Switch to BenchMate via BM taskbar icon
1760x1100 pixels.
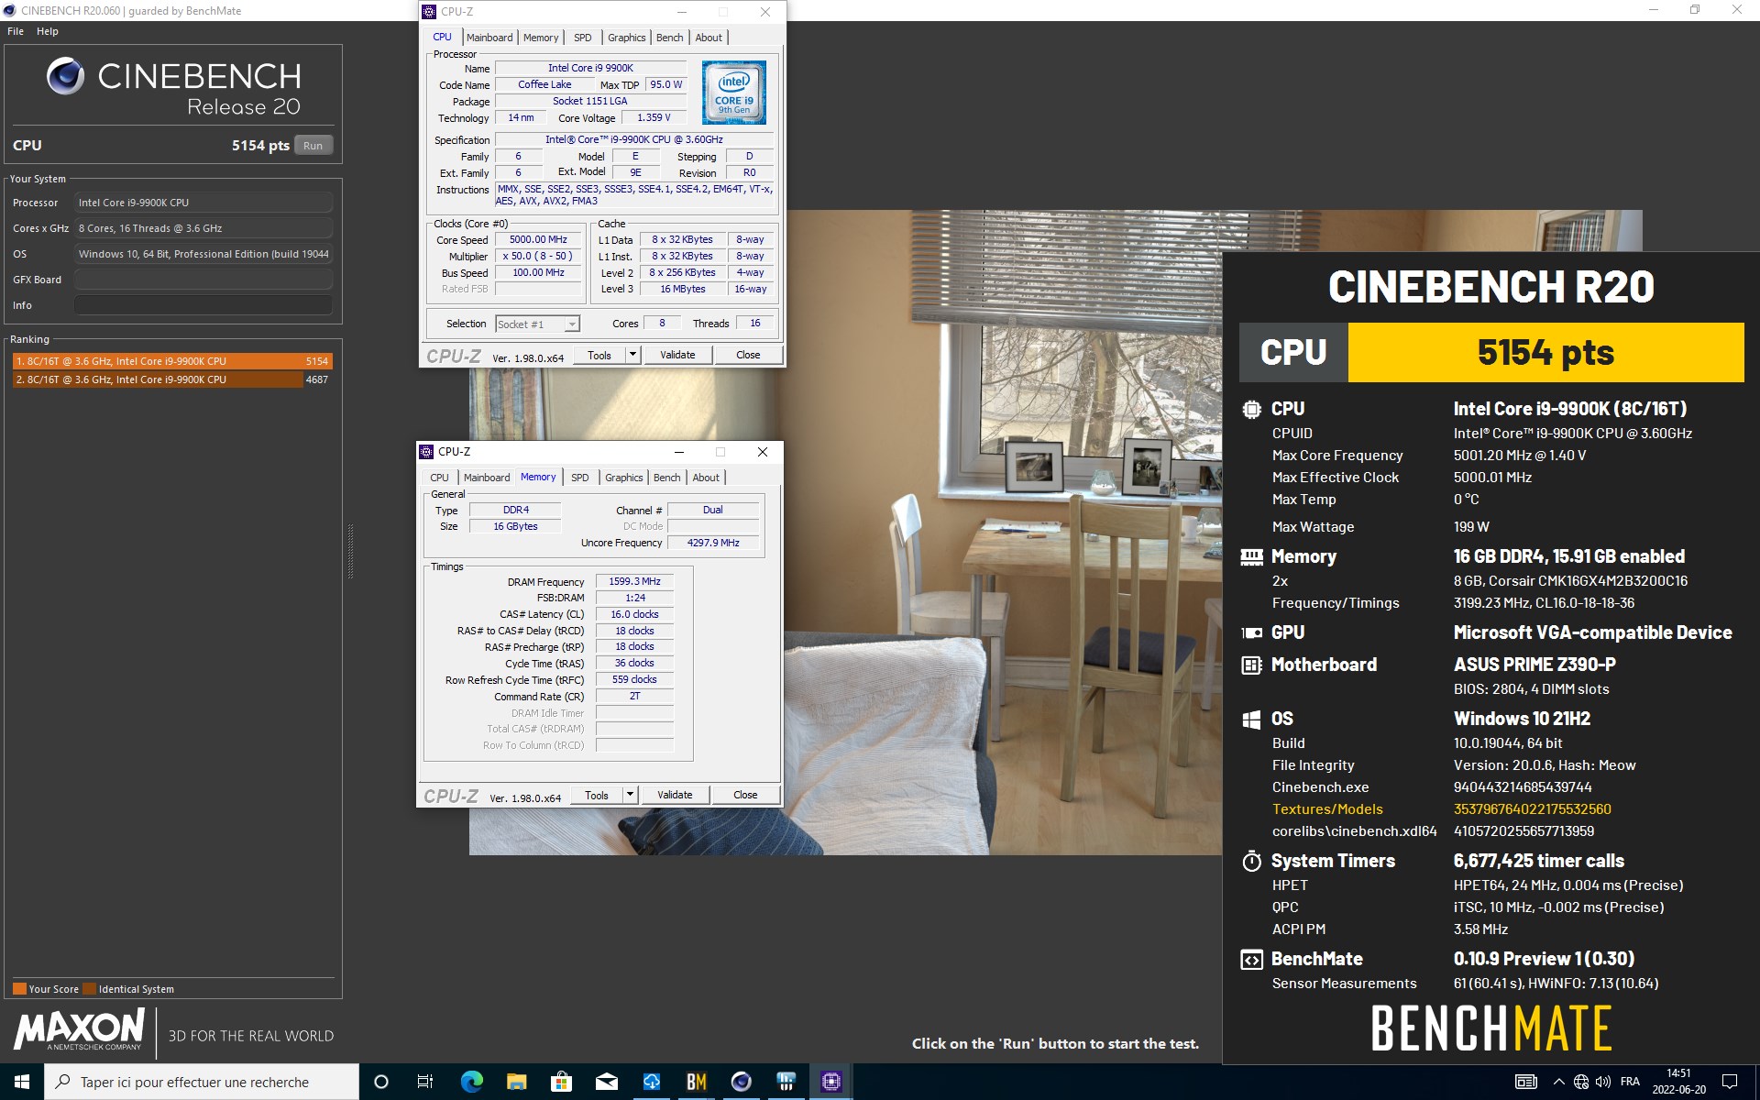[696, 1082]
